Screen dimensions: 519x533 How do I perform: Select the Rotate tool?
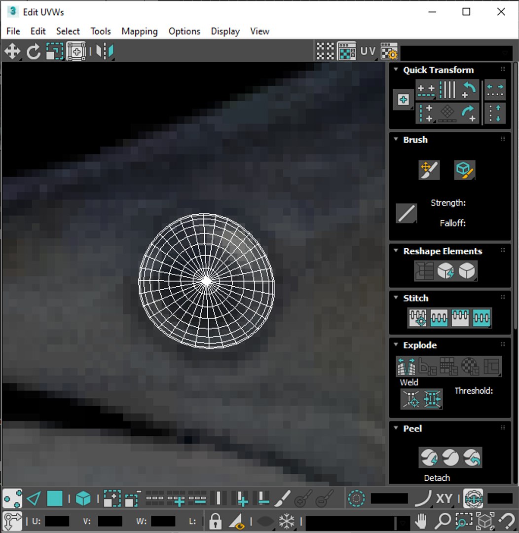click(x=34, y=52)
